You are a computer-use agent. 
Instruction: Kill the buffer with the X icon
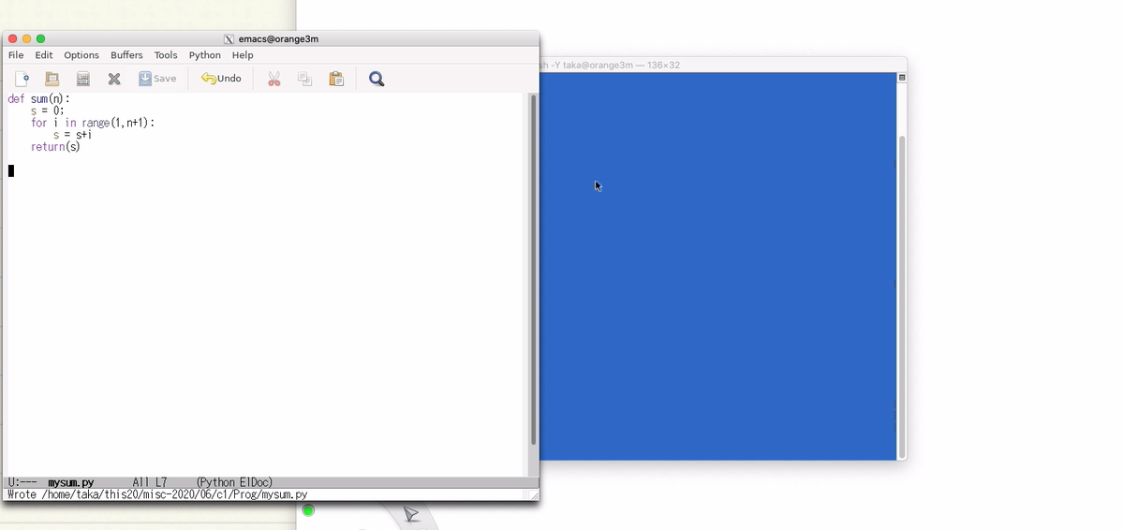coord(114,79)
